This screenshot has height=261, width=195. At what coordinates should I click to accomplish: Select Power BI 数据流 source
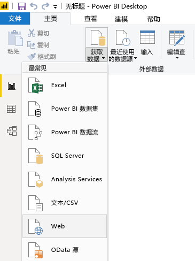point(65,132)
